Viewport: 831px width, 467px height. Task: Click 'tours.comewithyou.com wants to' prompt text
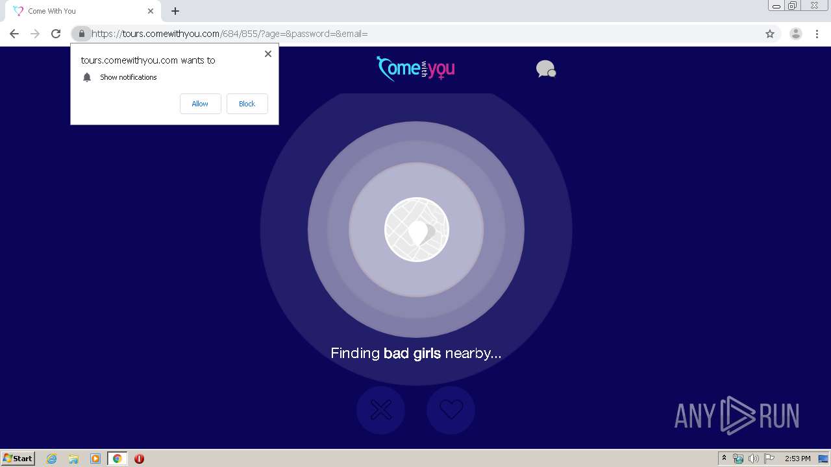pos(148,60)
